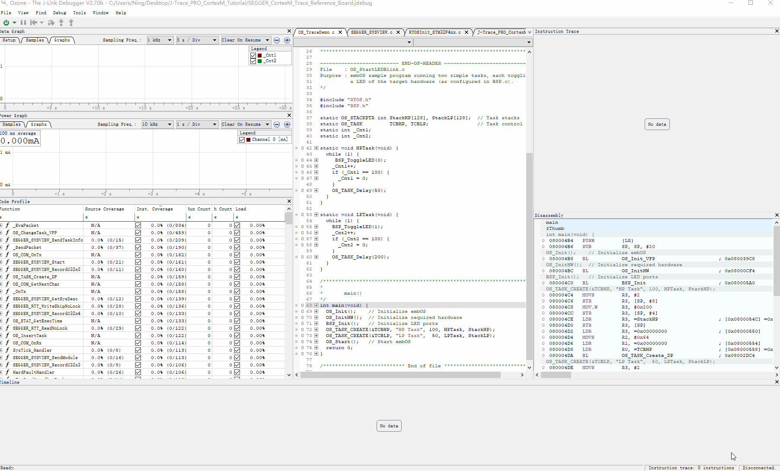
Task: Select the Setup tab in Data Graph
Action: pyautogui.click(x=9, y=40)
